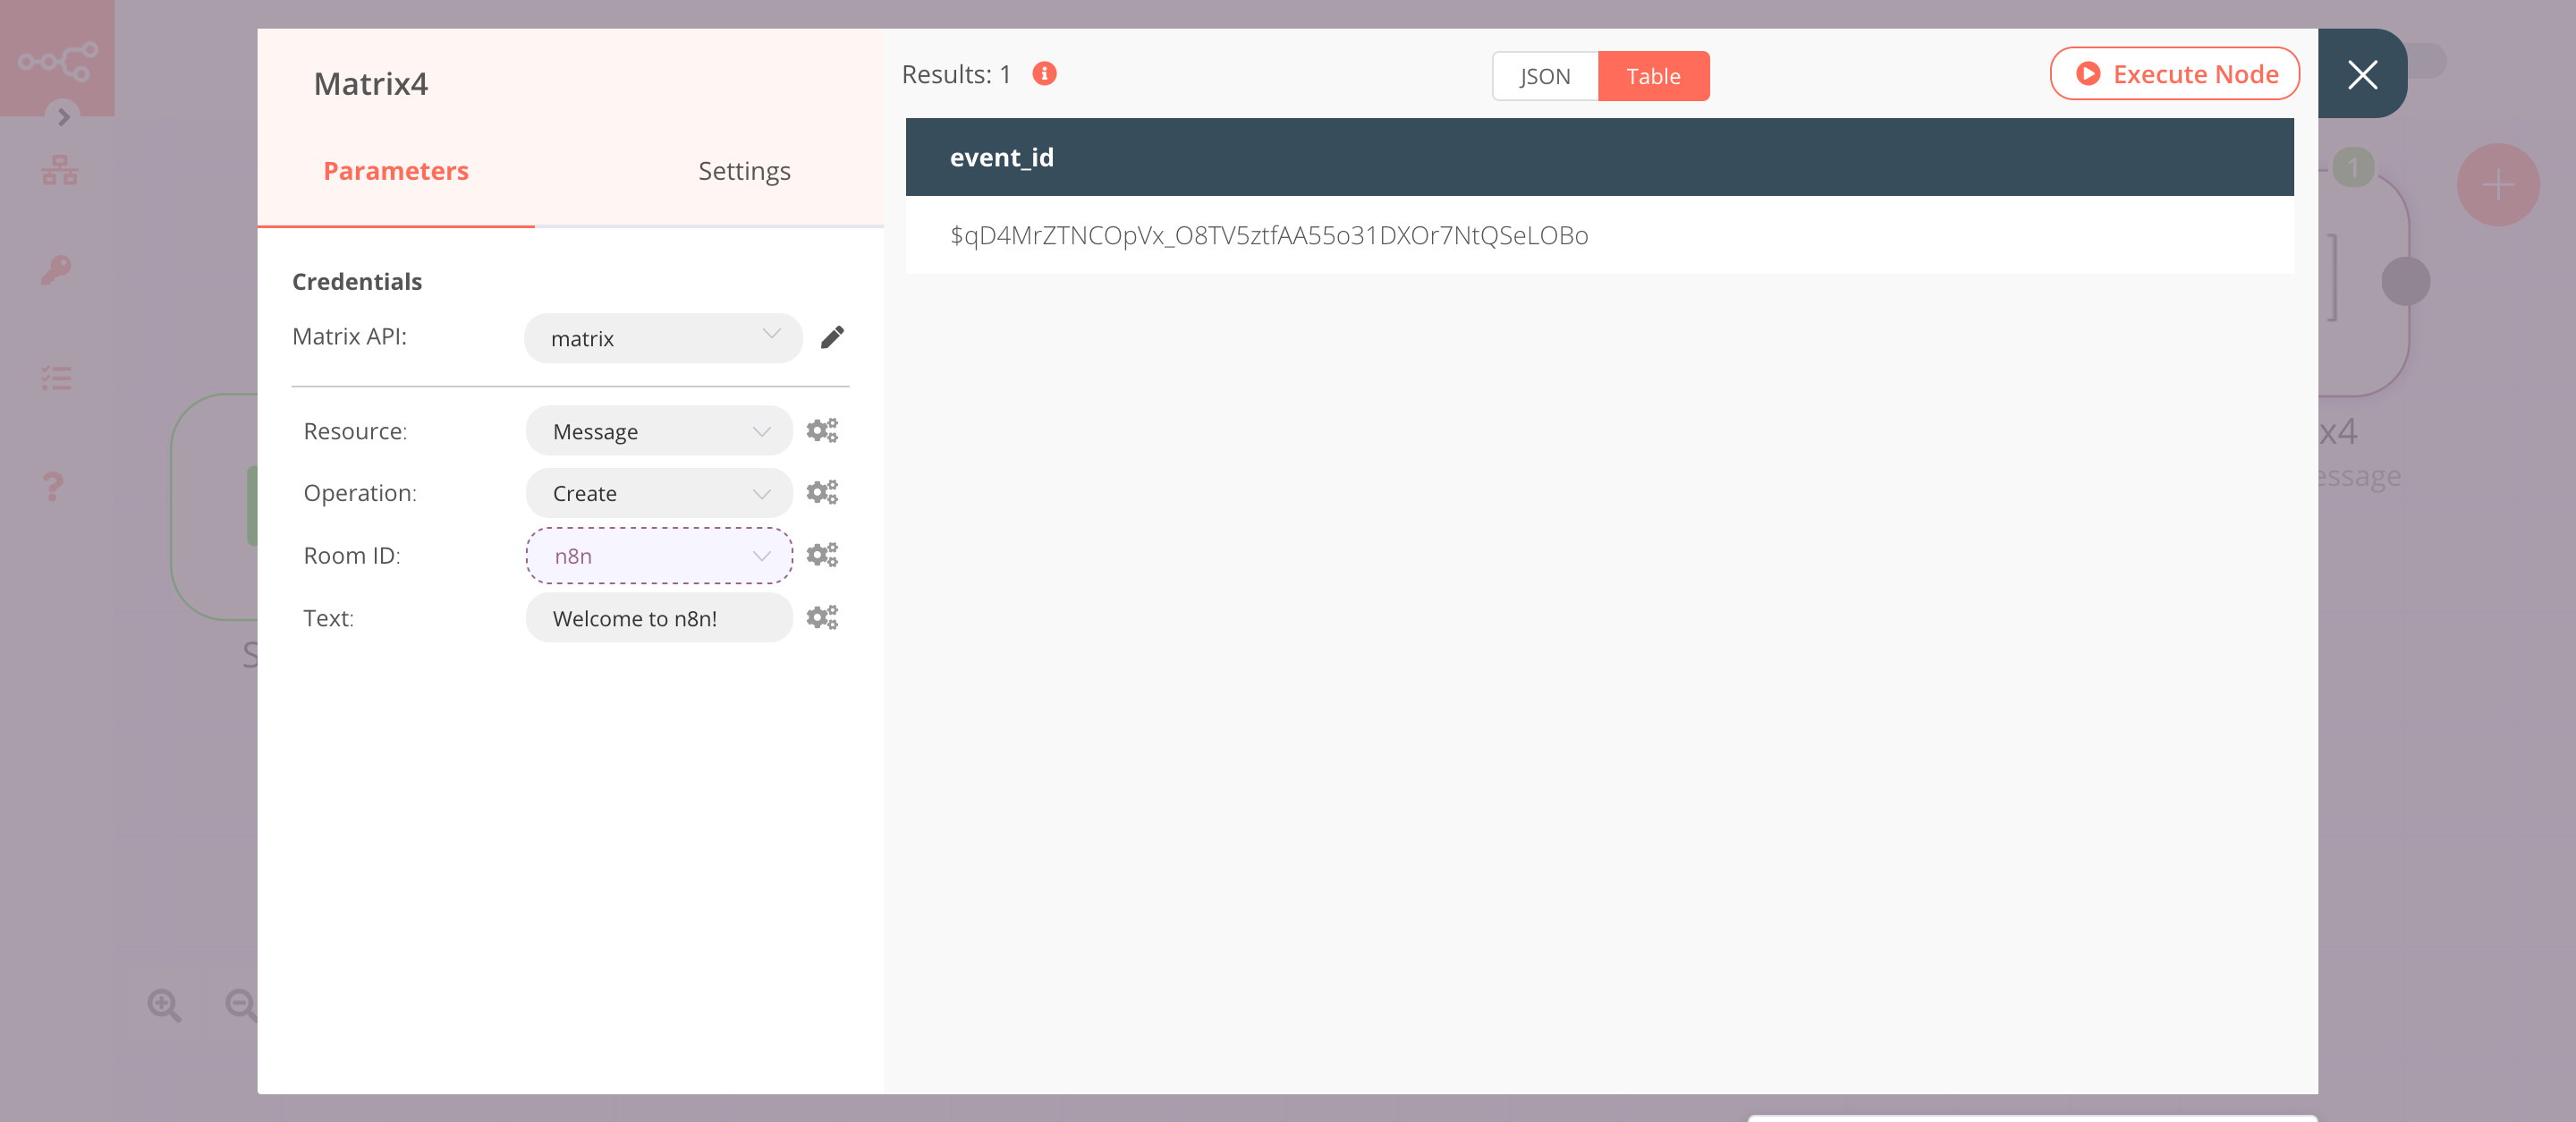Click the gear icon next to Operation
The image size is (2576, 1122).
click(821, 493)
